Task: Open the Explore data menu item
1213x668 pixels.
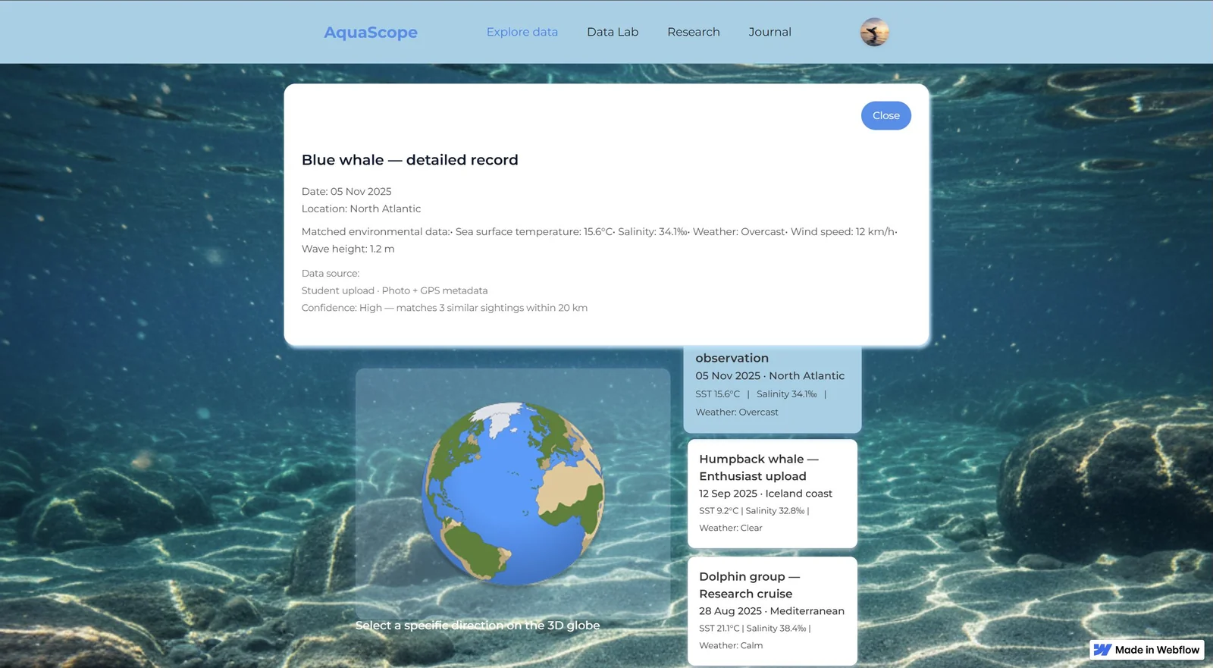Action: 522,32
